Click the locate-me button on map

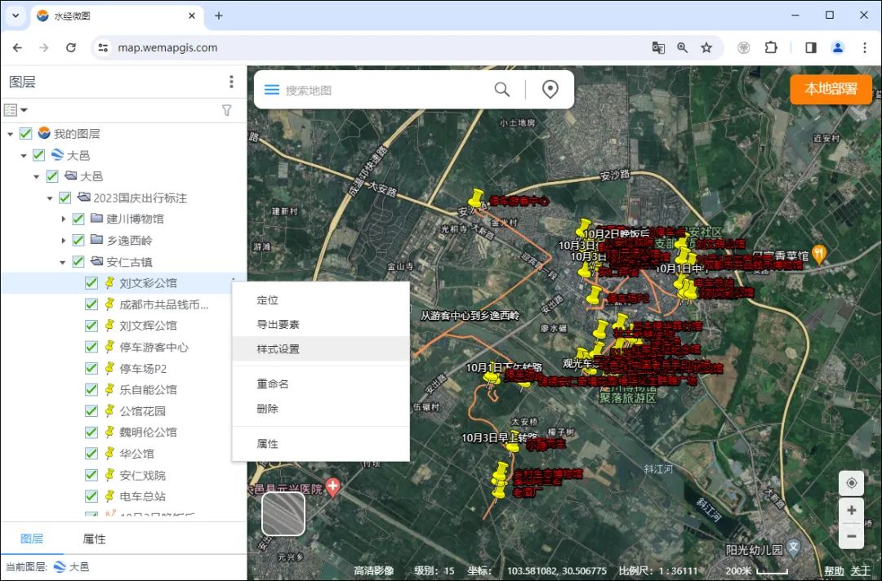[851, 483]
